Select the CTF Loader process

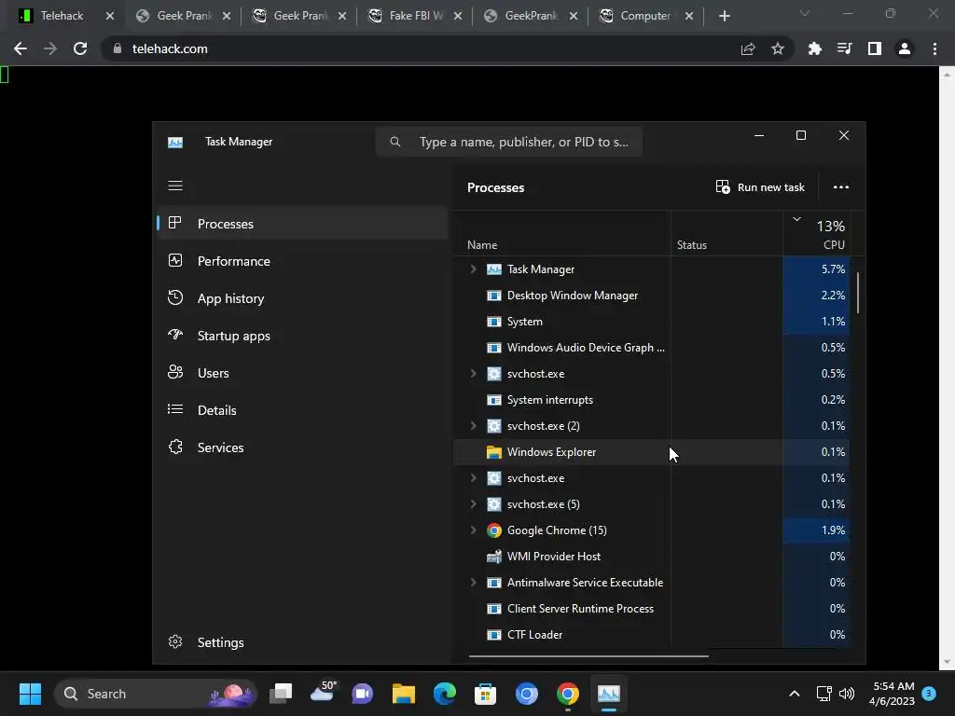pos(652,634)
